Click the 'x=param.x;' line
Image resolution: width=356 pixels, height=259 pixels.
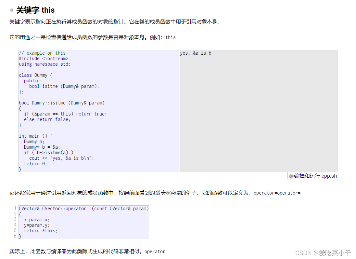point(37,220)
